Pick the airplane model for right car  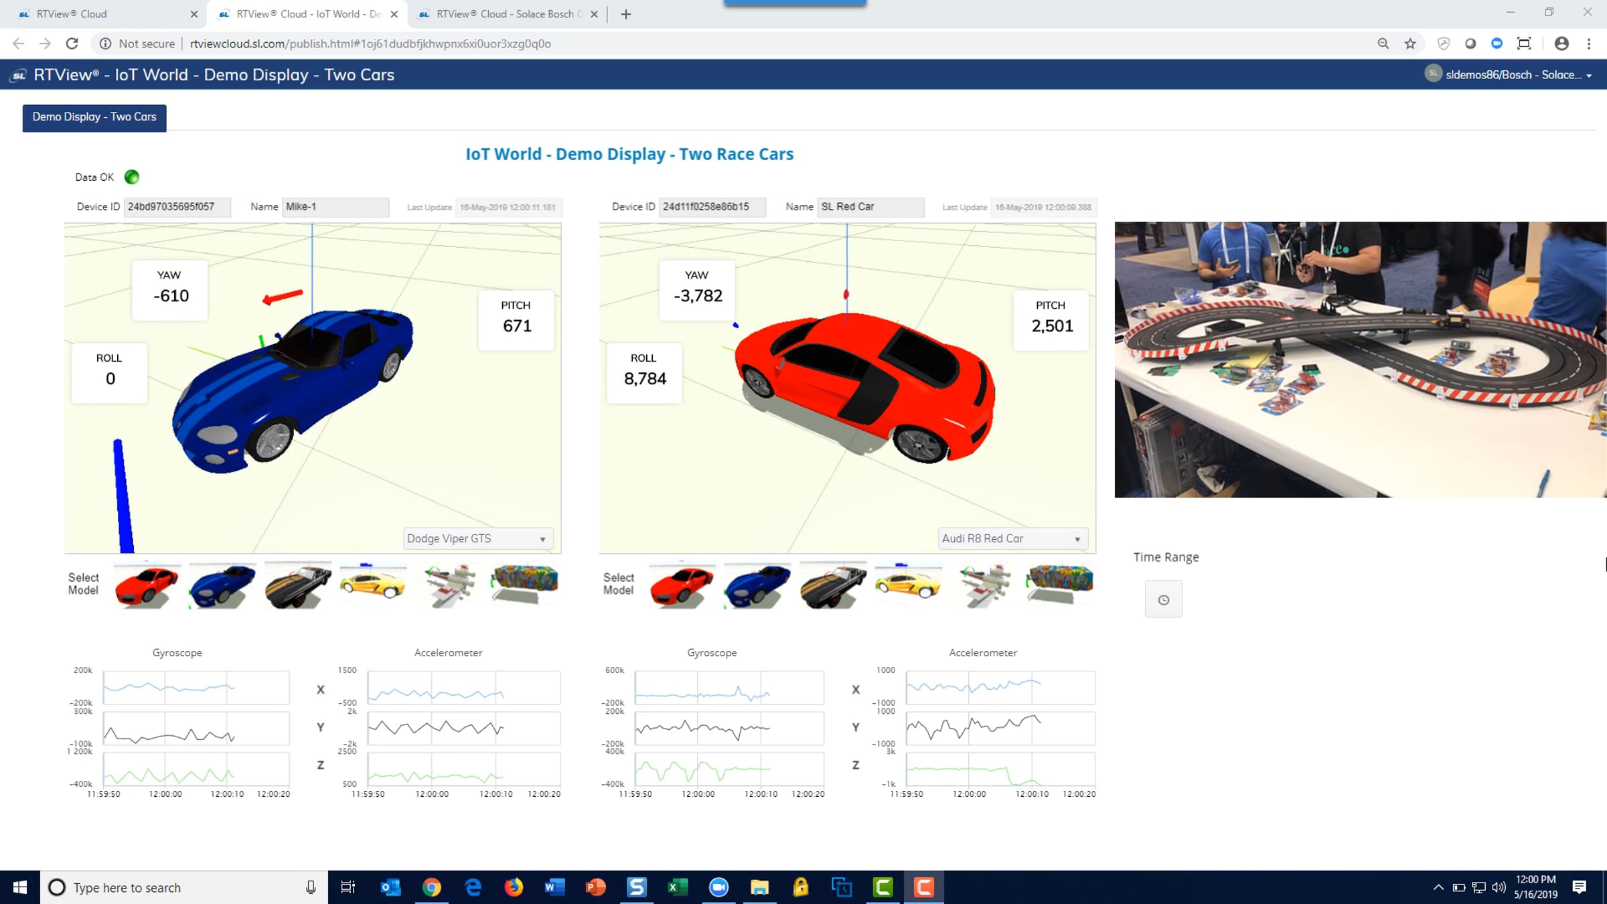point(984,585)
